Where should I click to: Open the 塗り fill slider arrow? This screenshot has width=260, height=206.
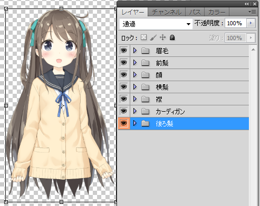pos(251,38)
